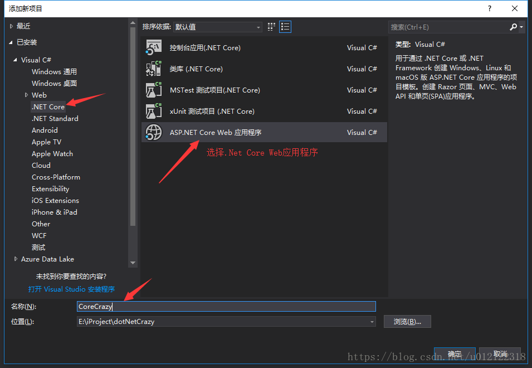Click the MSTest 测试项目(.NET Core) template name

pos(215,90)
